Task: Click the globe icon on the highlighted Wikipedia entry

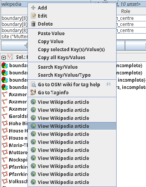Action: (x=33, y=126)
